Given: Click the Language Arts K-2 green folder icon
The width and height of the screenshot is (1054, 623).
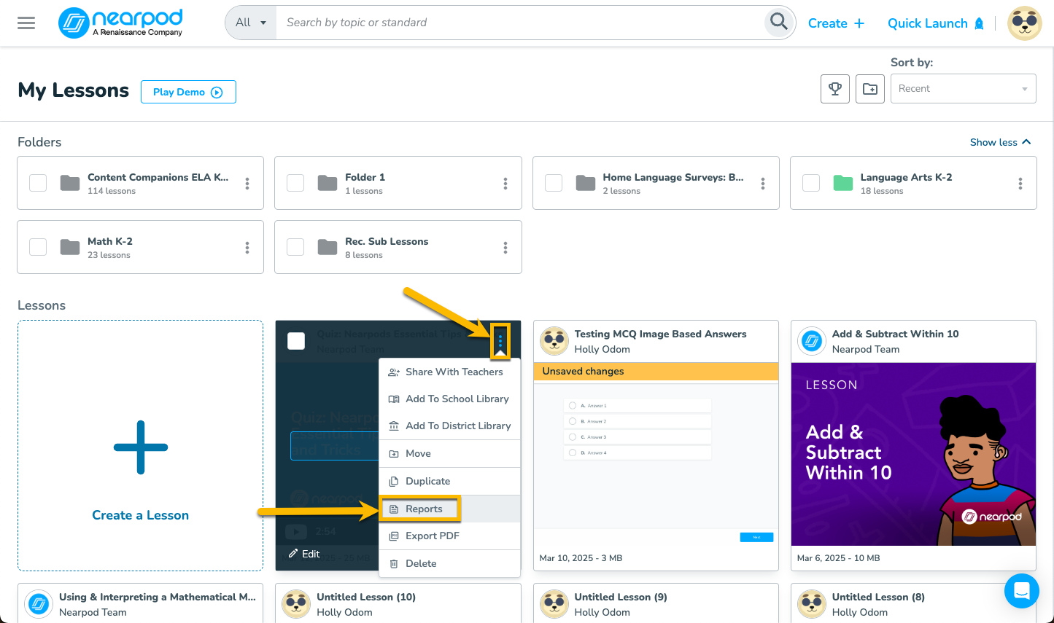Looking at the screenshot, I should pyautogui.click(x=843, y=183).
